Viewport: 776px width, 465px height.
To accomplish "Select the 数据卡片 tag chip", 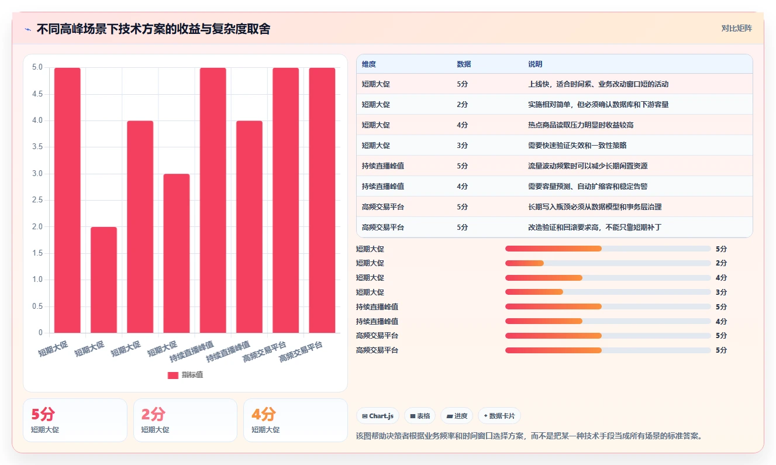I will tap(499, 416).
